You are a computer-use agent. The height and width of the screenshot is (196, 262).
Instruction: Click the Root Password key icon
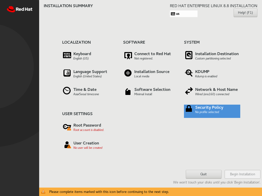point(67,127)
